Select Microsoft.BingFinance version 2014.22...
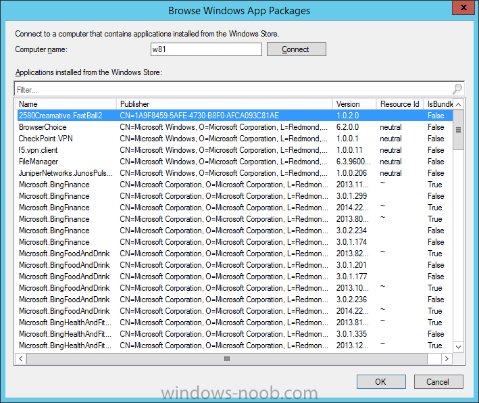479x403 pixels. [234, 208]
